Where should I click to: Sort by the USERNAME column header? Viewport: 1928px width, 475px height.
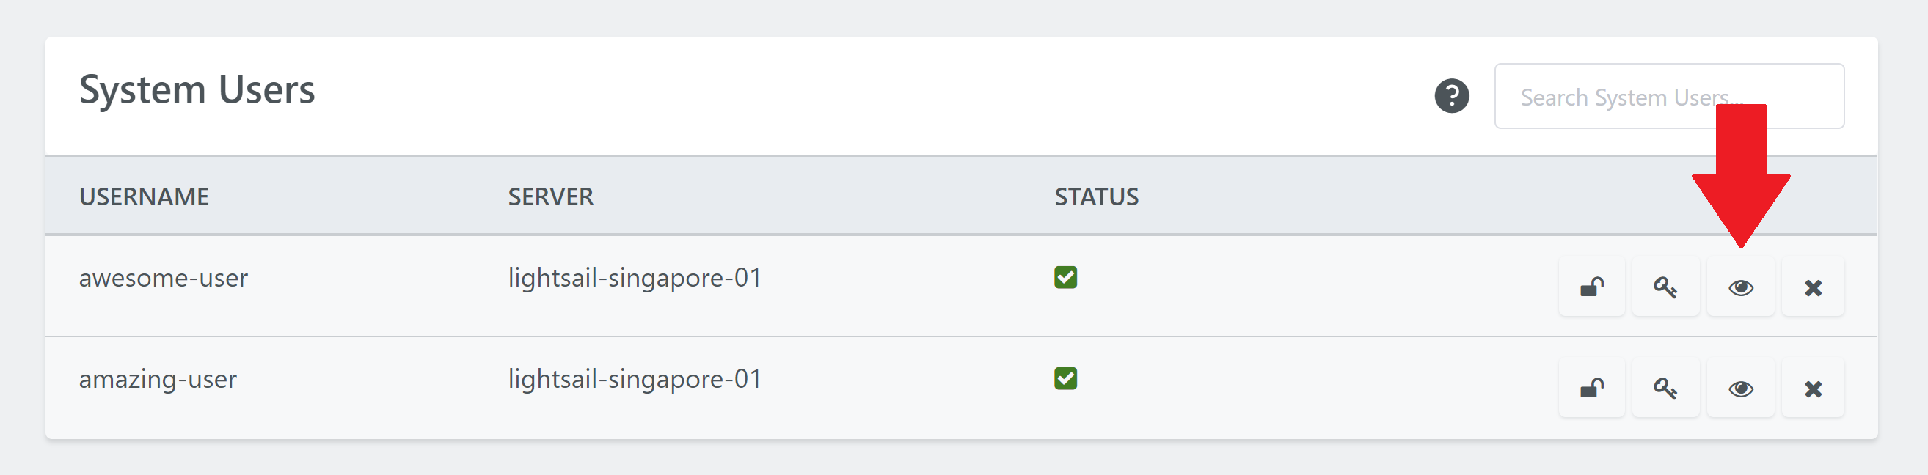tap(144, 196)
